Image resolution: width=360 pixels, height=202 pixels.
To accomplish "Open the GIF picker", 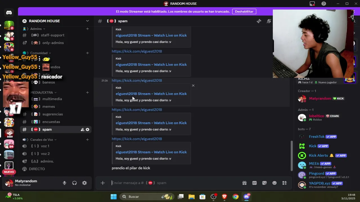I will point(255,183).
